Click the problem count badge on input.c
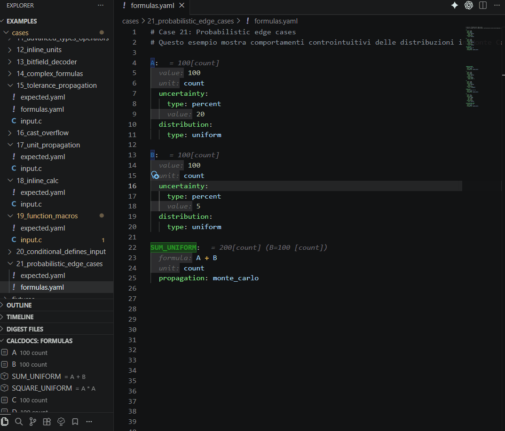The height and width of the screenshot is (431, 505). [x=103, y=240]
